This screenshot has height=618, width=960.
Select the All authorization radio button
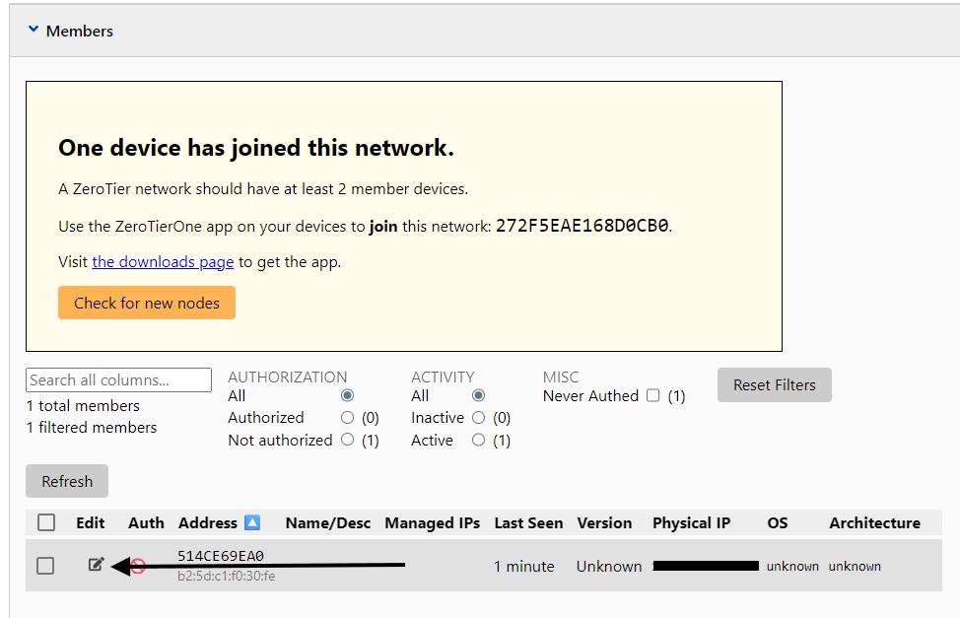[347, 396]
